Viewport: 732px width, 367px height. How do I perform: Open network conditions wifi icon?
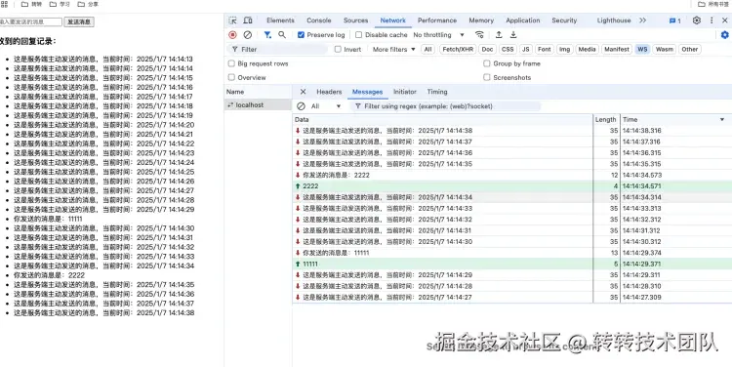[479, 35]
